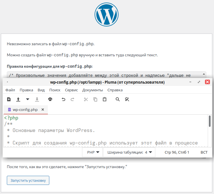Redo the last undone action

pos(72,99)
